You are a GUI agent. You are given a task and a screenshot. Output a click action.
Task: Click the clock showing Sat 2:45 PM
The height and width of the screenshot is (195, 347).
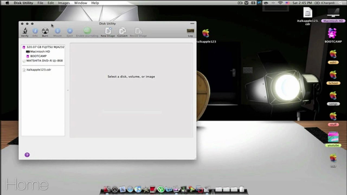(x=302, y=3)
